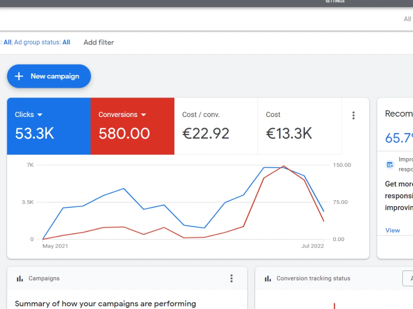The width and height of the screenshot is (413, 309).
Task: Open overview chart three-dot menu
Action: pos(354,115)
